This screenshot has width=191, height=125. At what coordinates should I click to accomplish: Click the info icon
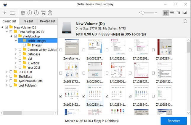(30, 13)
